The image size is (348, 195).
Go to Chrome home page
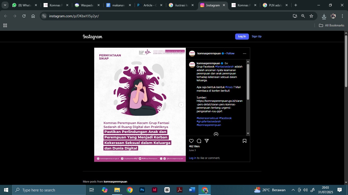(33, 16)
